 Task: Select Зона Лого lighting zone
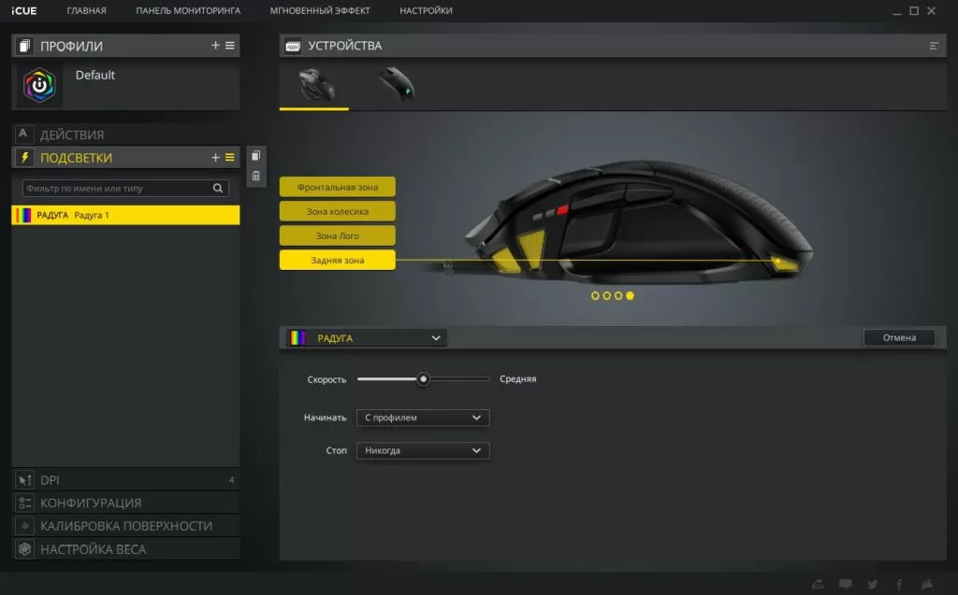337,235
